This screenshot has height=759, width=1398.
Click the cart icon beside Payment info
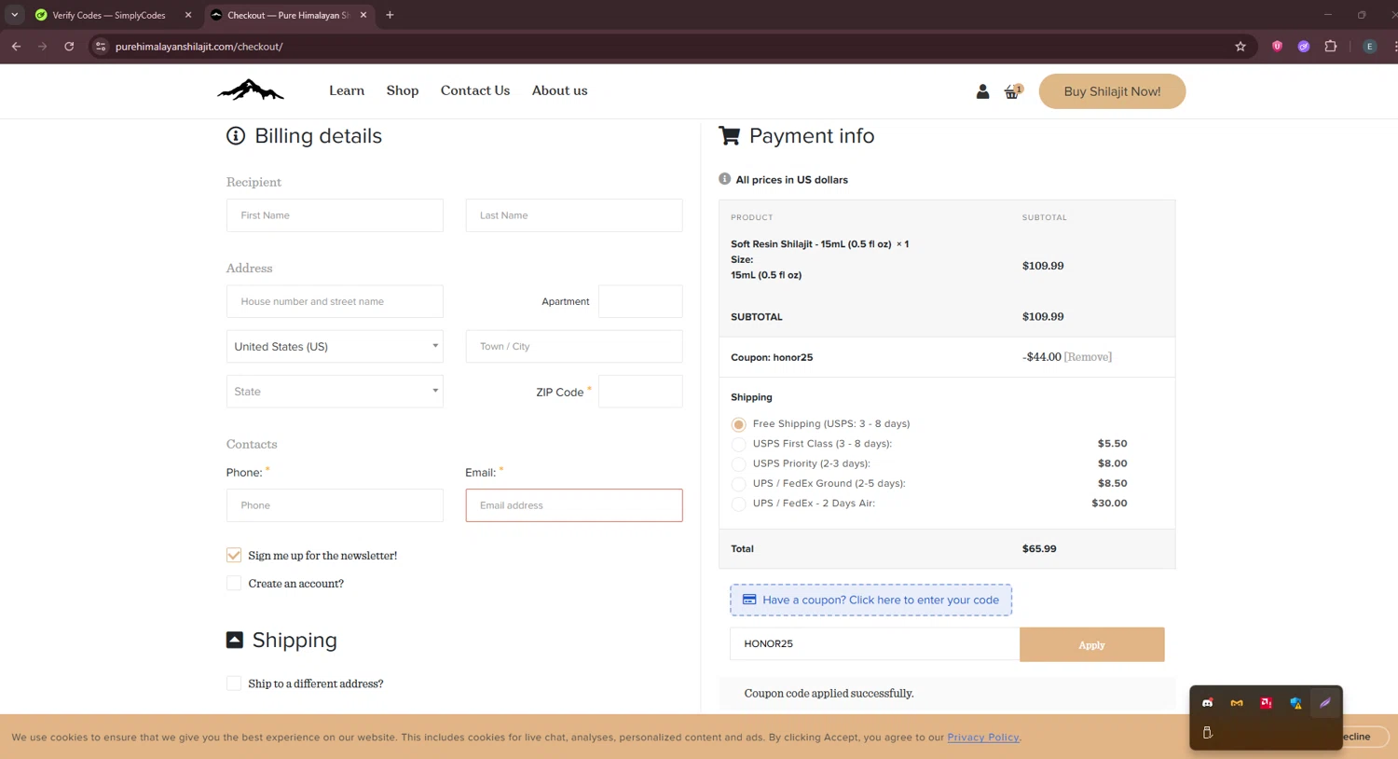(729, 136)
